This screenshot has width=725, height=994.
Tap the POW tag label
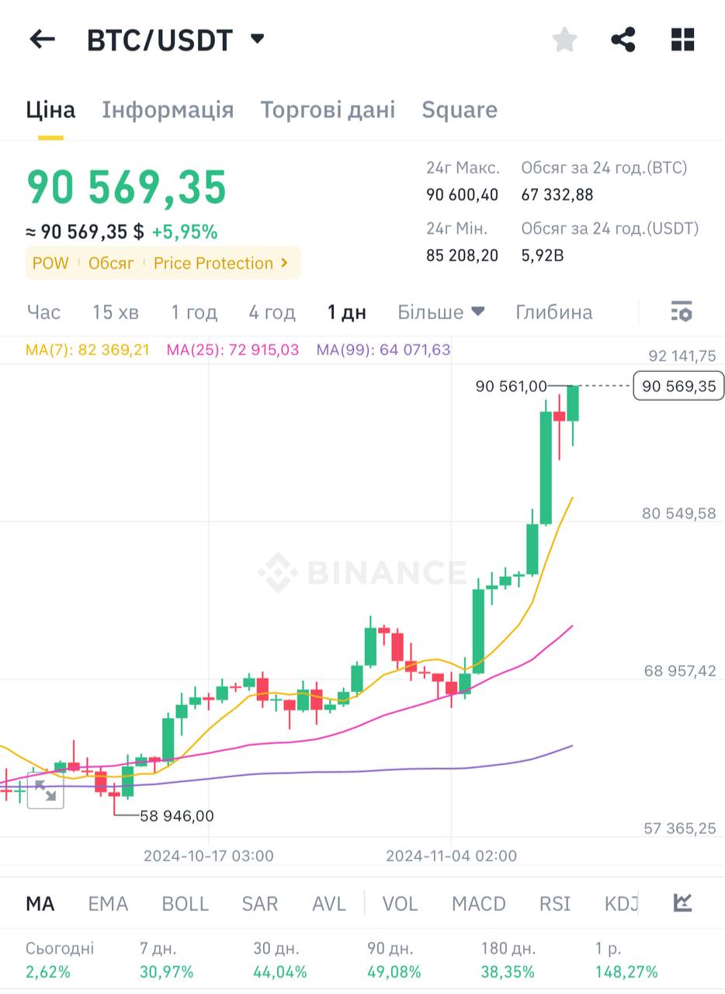point(50,263)
